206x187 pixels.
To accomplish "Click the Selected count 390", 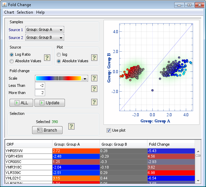I will [x=55, y=122].
